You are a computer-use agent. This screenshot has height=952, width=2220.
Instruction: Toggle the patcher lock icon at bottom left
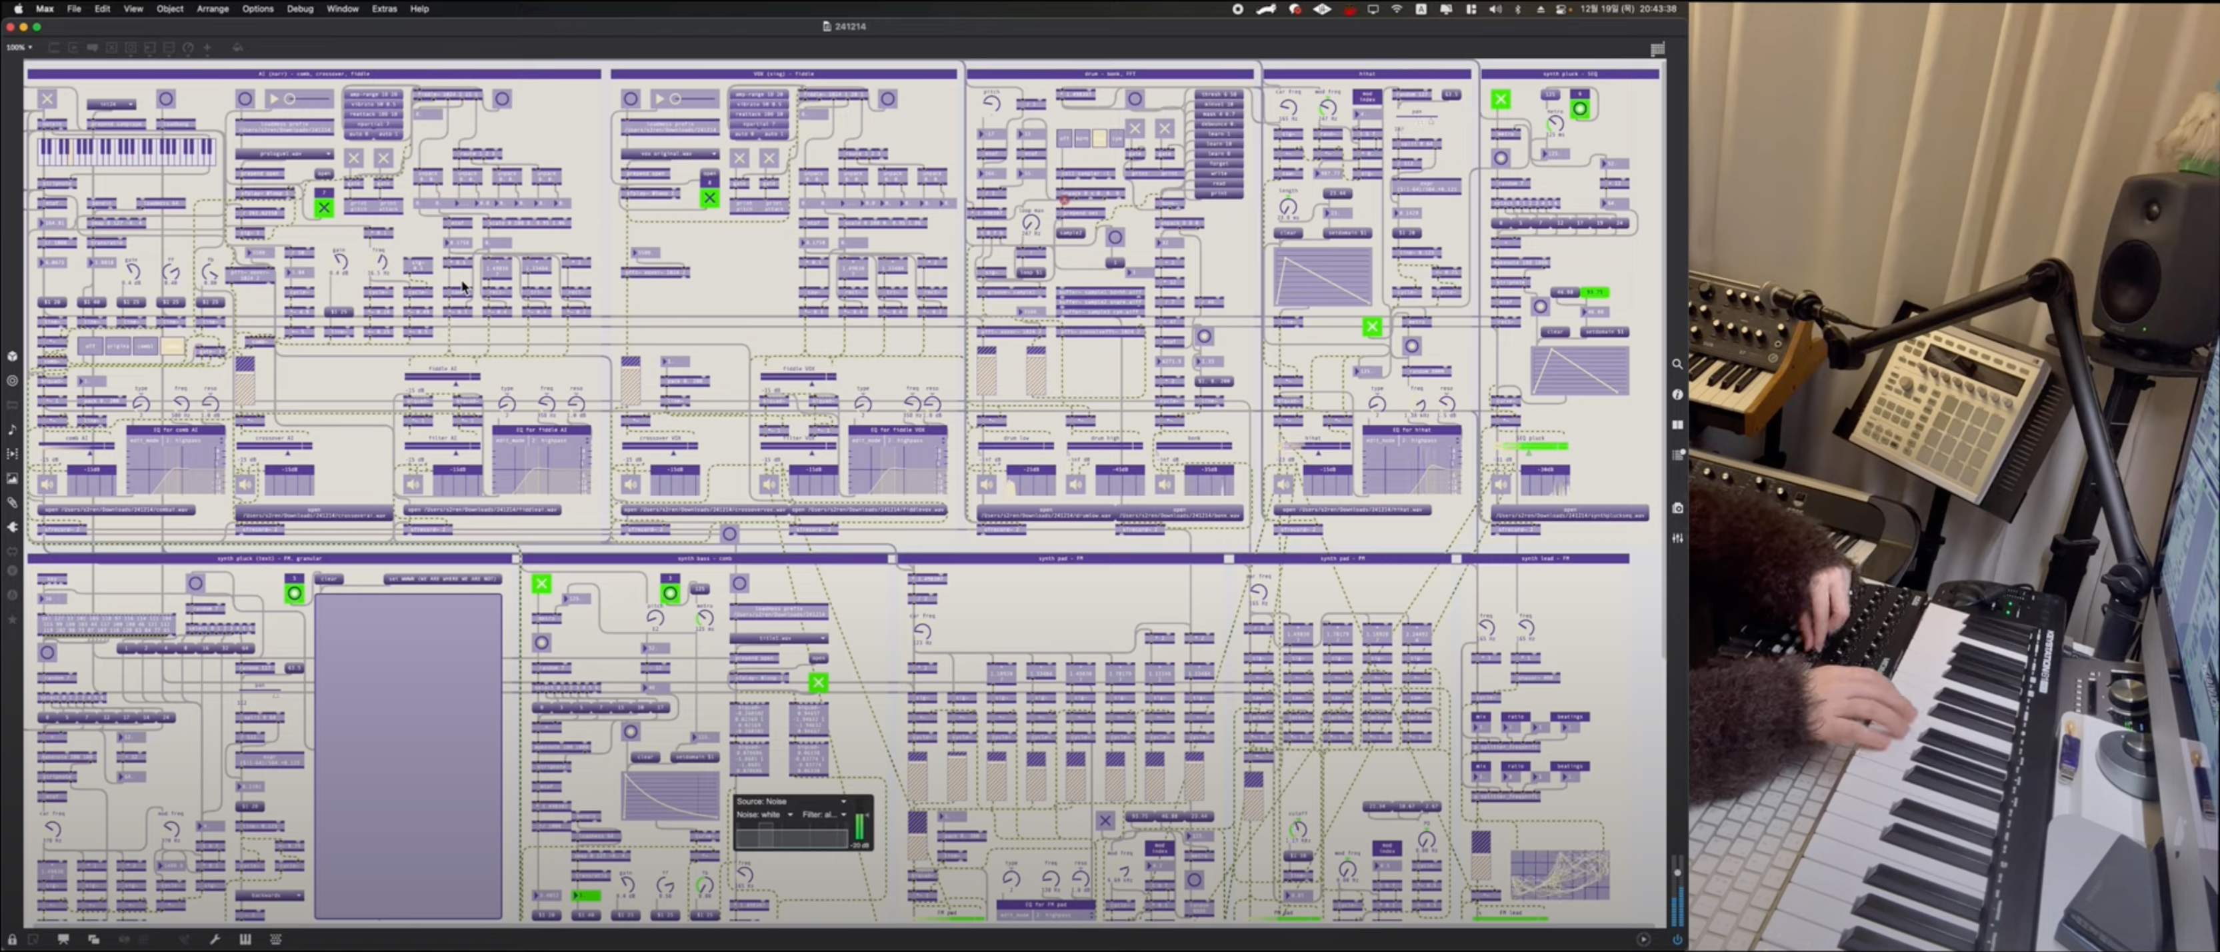pos(12,939)
